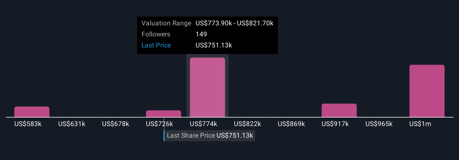Click the US$965k axis label

[x=379, y=124]
